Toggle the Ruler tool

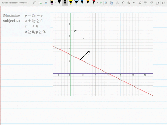point(123,3)
